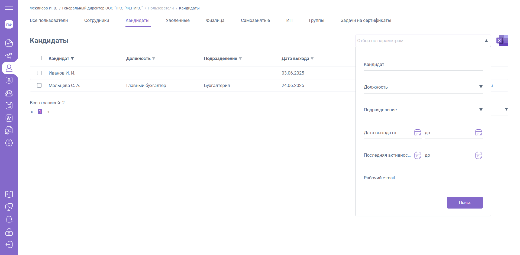520x255 pixels.
Task: Click the notifications bell icon
Action: (9, 219)
